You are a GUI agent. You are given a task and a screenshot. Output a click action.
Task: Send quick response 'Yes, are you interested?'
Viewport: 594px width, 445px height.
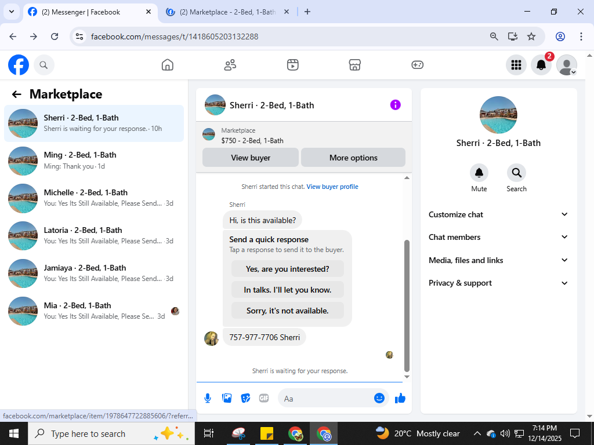coord(288,269)
